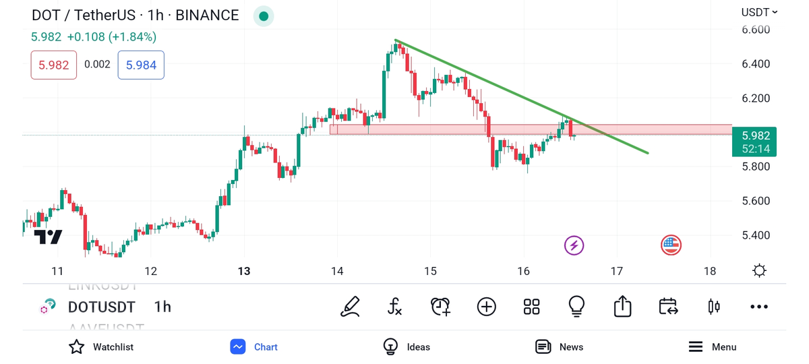Image resolution: width=809 pixels, height=364 pixels.
Task: Open the indicators fx icon
Action: click(395, 307)
